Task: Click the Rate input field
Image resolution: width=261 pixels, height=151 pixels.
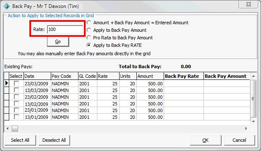Action: [65, 29]
